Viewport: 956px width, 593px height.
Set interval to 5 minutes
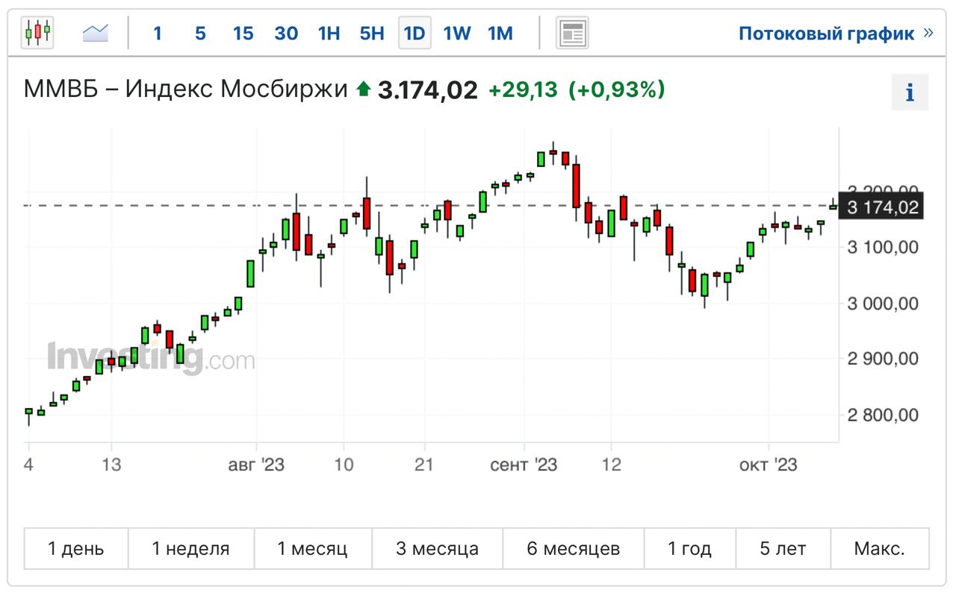click(x=200, y=33)
